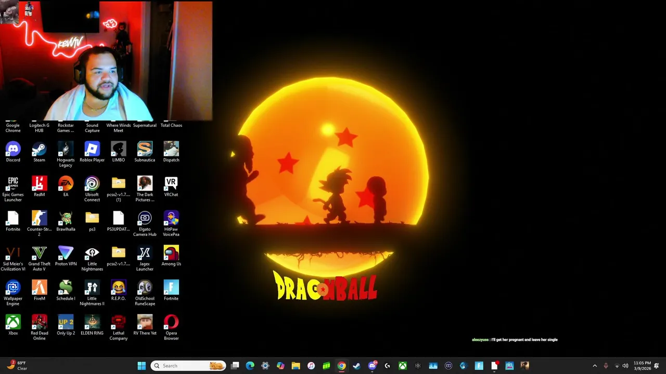The image size is (666, 374).
Task: Select the ps3 folder on desktop
Action: tap(92, 221)
